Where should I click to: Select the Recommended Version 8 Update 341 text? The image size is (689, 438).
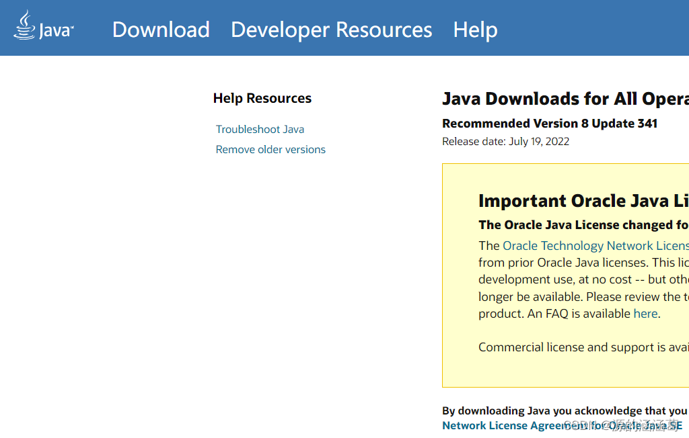550,124
